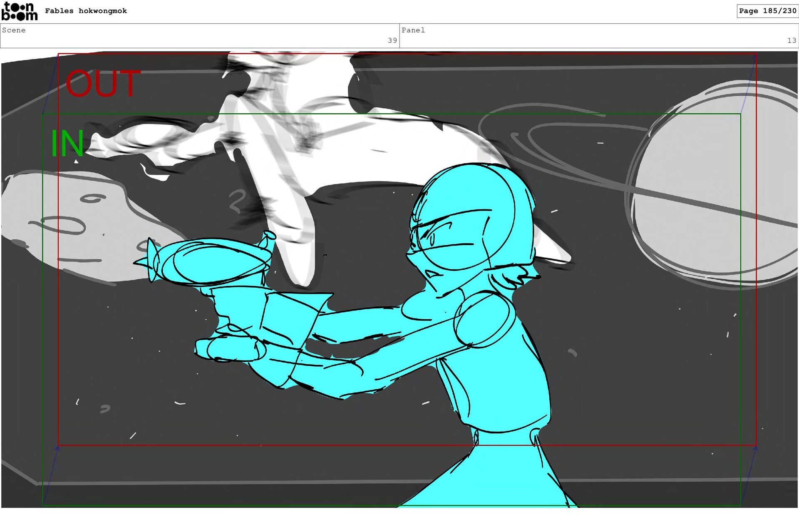The height and width of the screenshot is (517, 799).
Task: Select panel number 13
Action: coord(791,40)
